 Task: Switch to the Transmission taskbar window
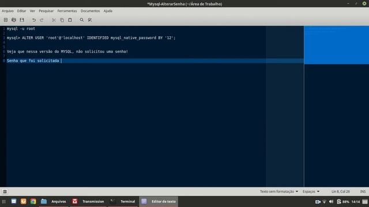point(88,201)
